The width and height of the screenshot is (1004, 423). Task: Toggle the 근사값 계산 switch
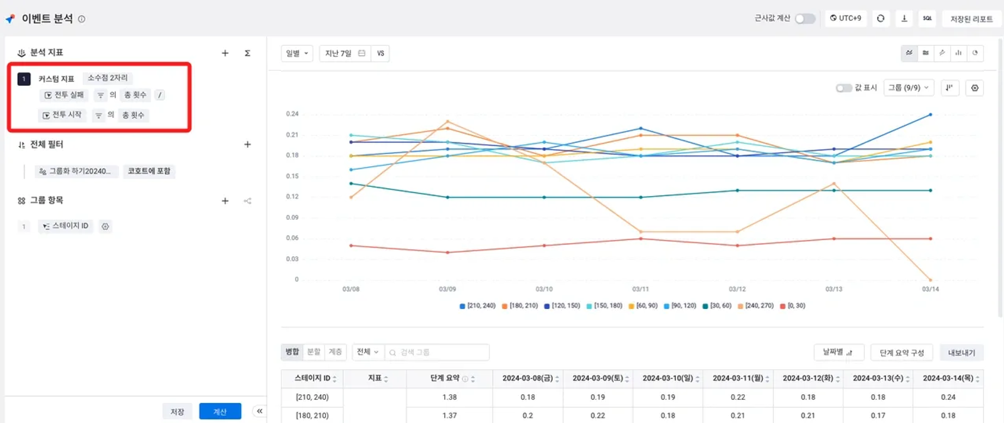click(805, 19)
